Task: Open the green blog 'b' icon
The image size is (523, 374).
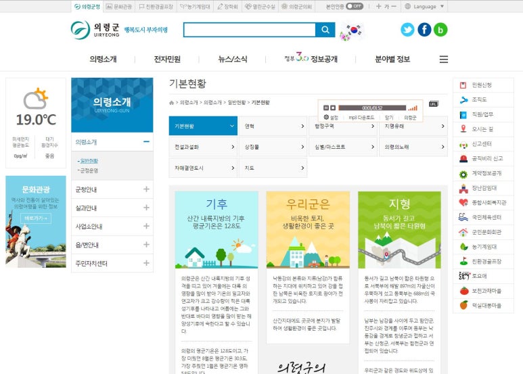Action: [440, 30]
